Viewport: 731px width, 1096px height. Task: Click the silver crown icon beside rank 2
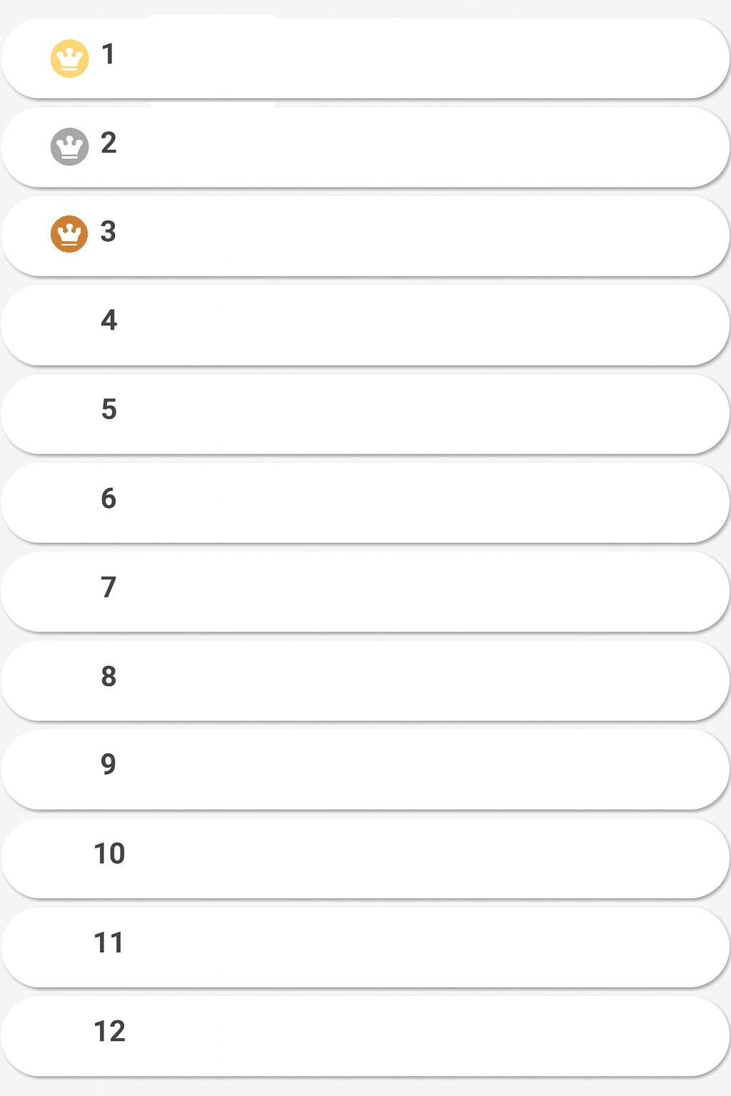(x=69, y=146)
